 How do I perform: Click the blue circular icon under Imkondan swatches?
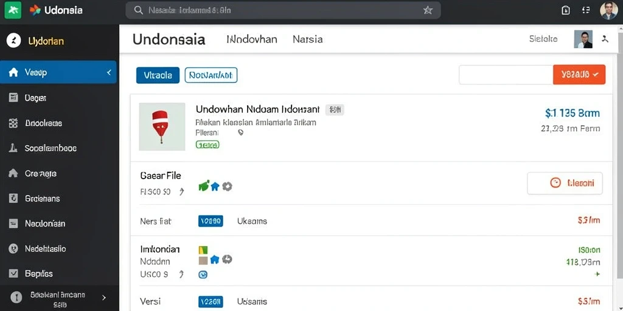click(203, 274)
